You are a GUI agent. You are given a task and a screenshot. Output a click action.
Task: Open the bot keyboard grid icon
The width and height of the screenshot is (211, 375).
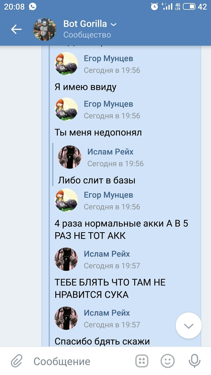click(142, 361)
